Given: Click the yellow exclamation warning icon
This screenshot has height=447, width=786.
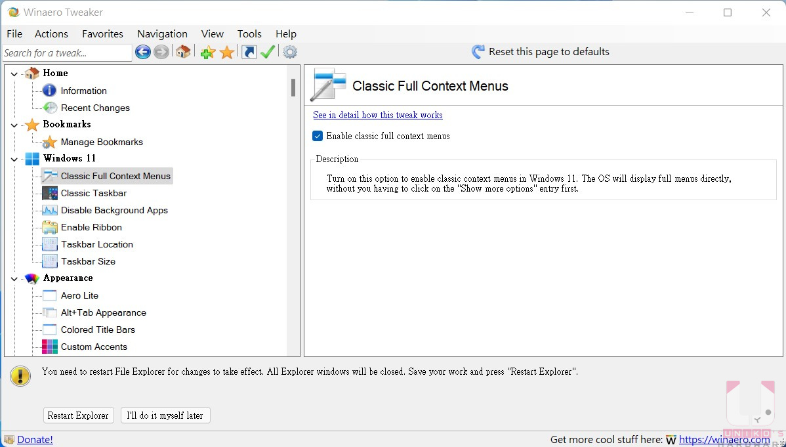Looking at the screenshot, I should 20,376.
